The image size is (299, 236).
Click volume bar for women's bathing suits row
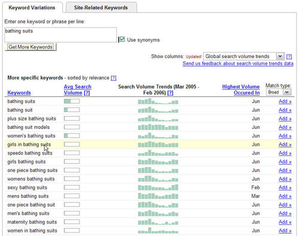72,136
